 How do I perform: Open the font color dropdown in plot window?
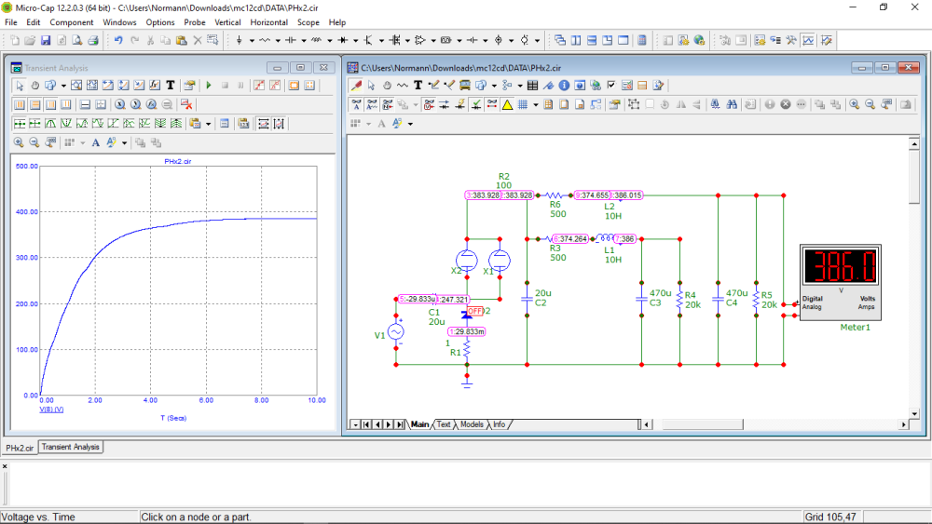pyautogui.click(x=124, y=142)
